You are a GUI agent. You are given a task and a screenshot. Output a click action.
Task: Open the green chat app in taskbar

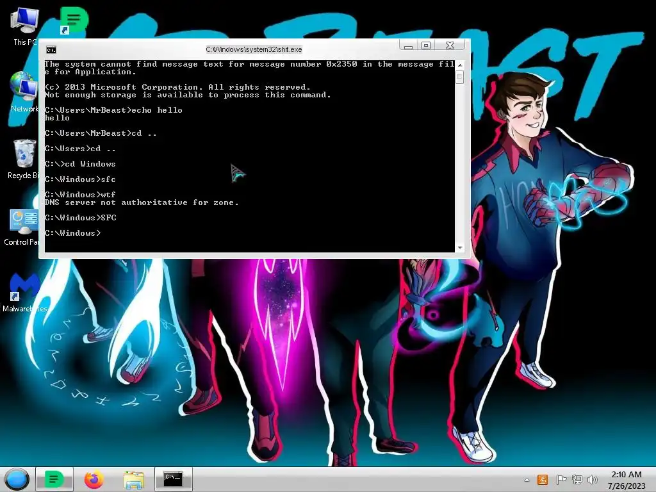(54, 479)
